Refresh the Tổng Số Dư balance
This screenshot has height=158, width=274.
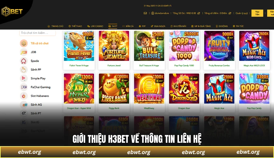(x=199, y=13)
